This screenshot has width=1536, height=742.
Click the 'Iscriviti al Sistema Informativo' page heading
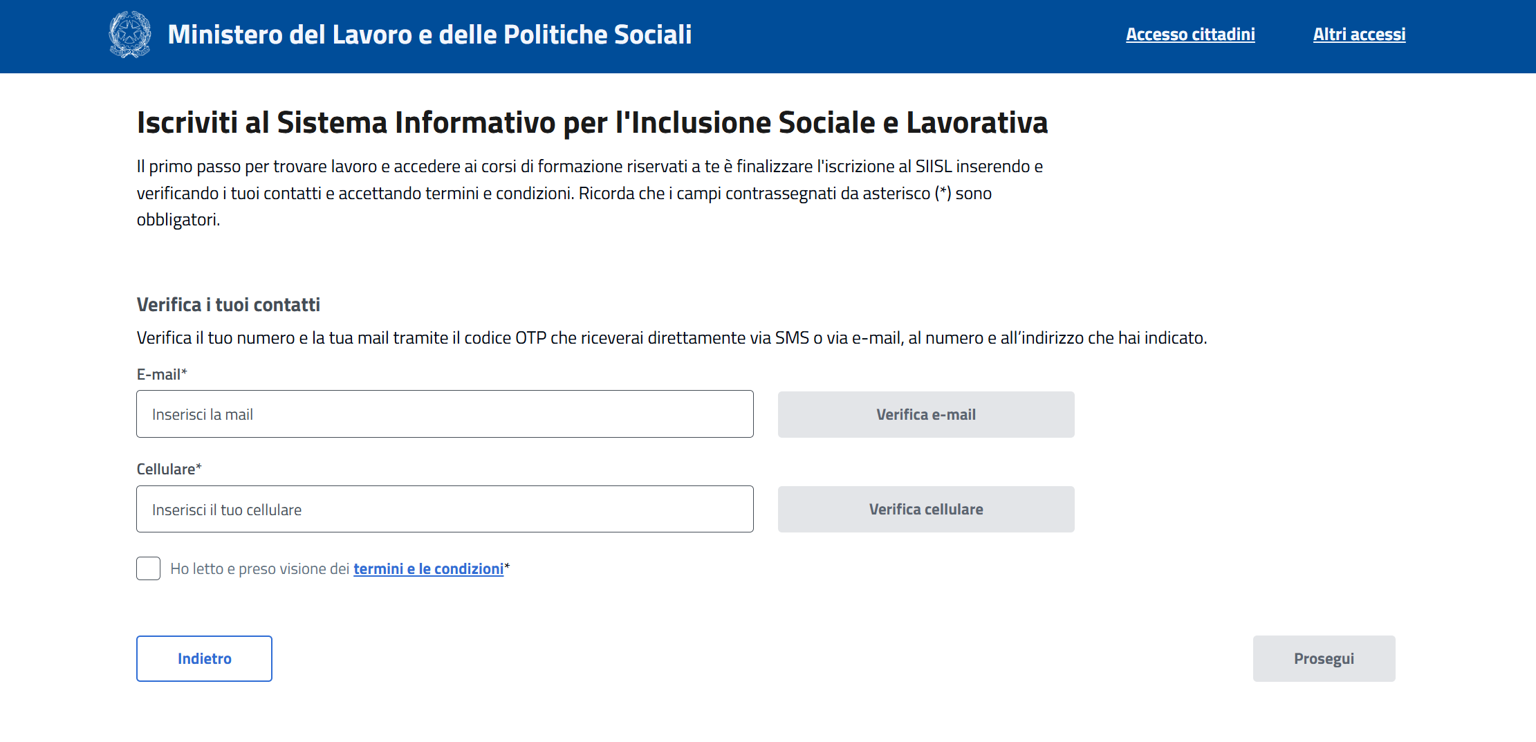pos(592,122)
